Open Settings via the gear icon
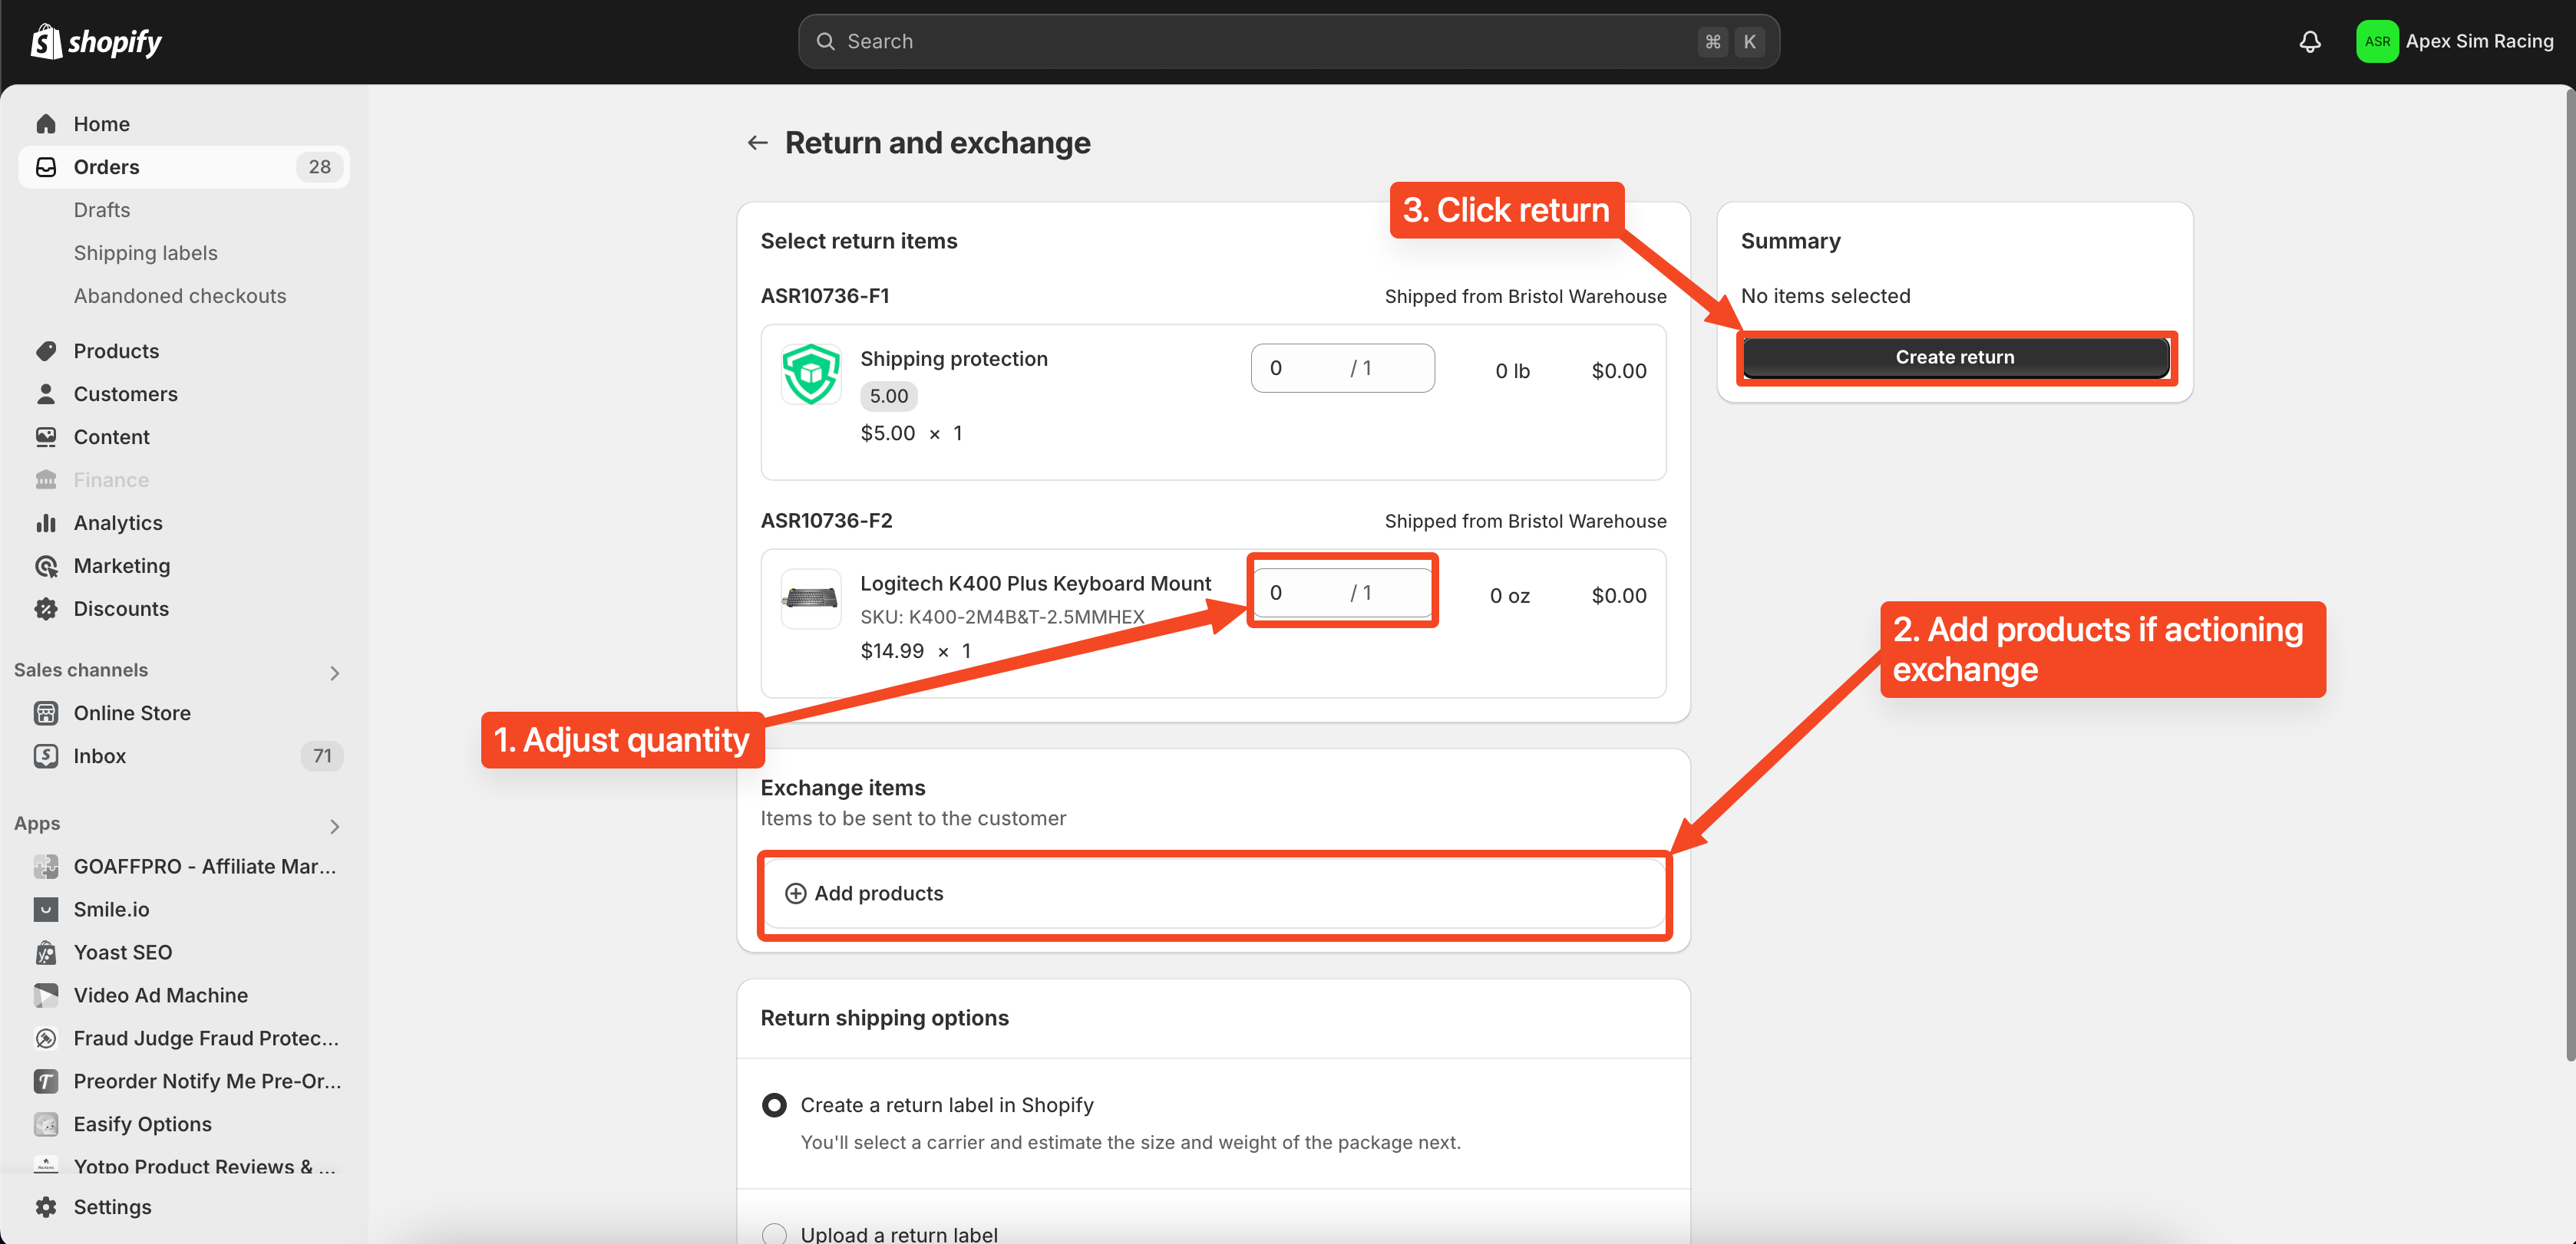Screen dimensions: 2576x1244 (x=46, y=1206)
